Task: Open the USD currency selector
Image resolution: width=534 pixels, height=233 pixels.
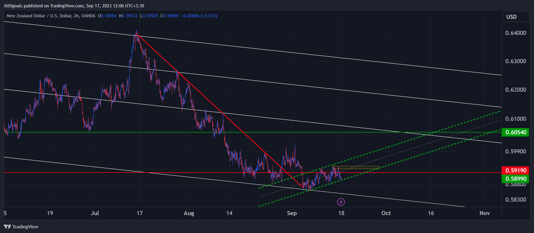Action: [516, 17]
